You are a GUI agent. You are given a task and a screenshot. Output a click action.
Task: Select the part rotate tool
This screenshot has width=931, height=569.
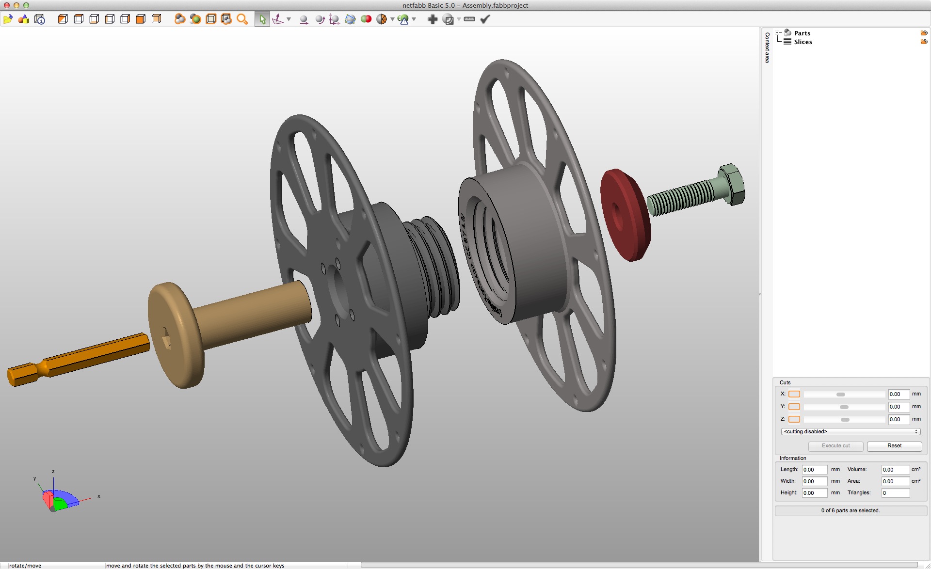tap(319, 19)
